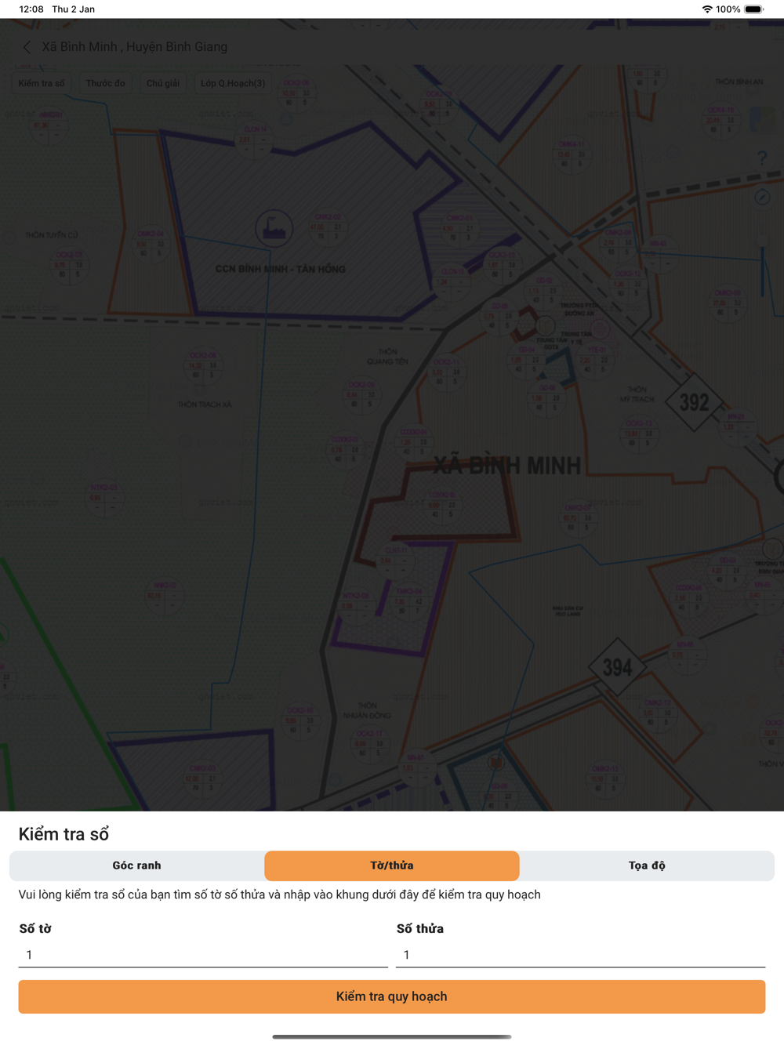
Task: Open the Chú giải legend
Action: 163,83
